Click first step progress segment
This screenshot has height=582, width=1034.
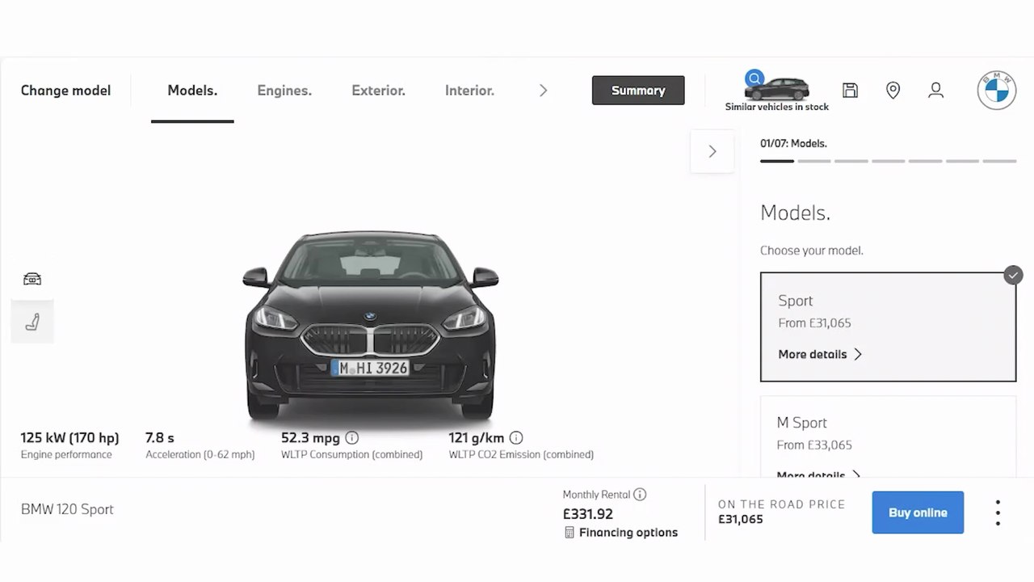[777, 161]
